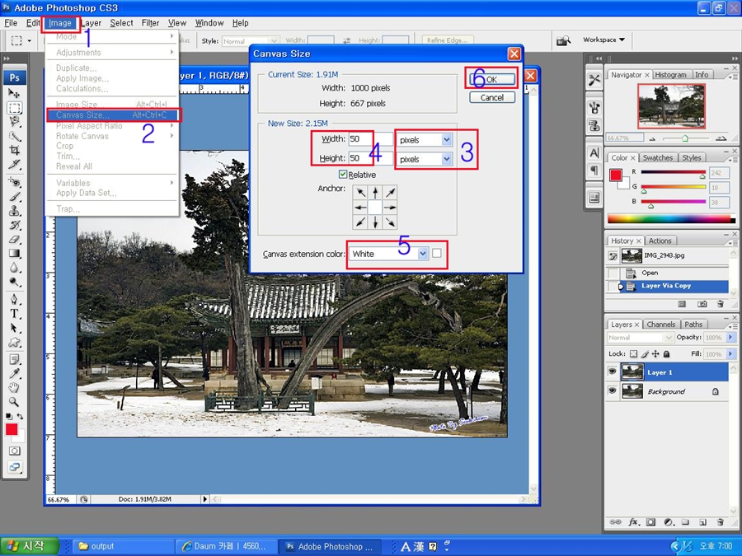Screen dimensions: 742x556
Task: Toggle Lock position in Layers panel
Action: pyautogui.click(x=656, y=353)
